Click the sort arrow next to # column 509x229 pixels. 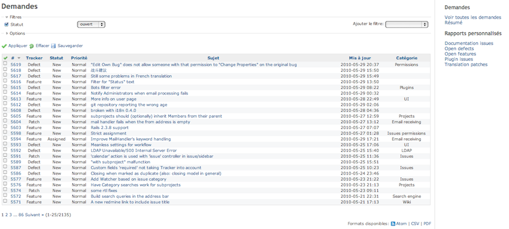coord(19,58)
